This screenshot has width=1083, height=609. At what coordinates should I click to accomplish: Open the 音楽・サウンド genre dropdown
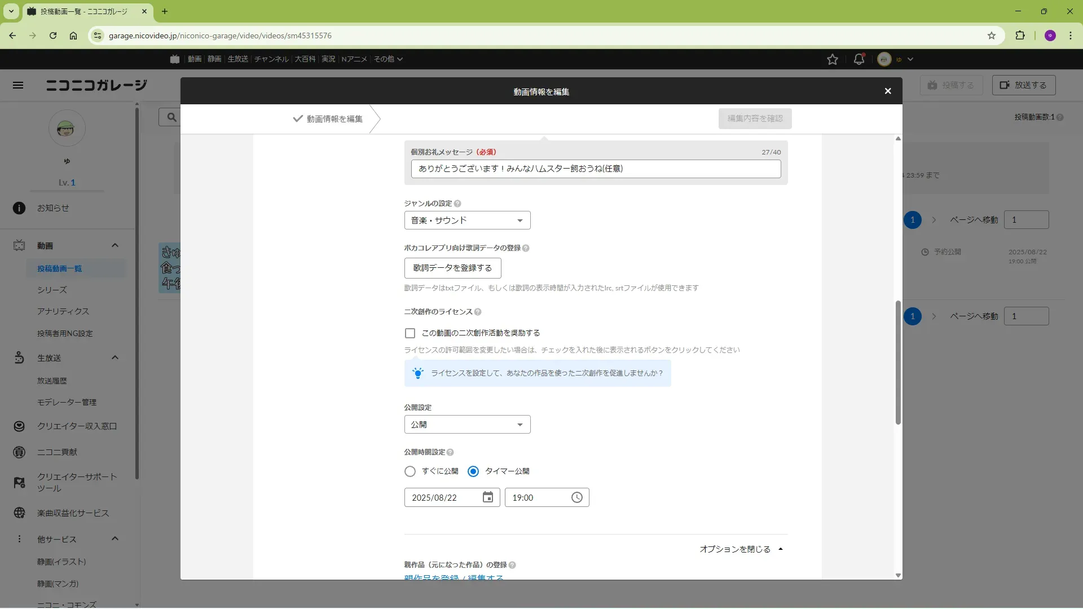click(x=467, y=220)
